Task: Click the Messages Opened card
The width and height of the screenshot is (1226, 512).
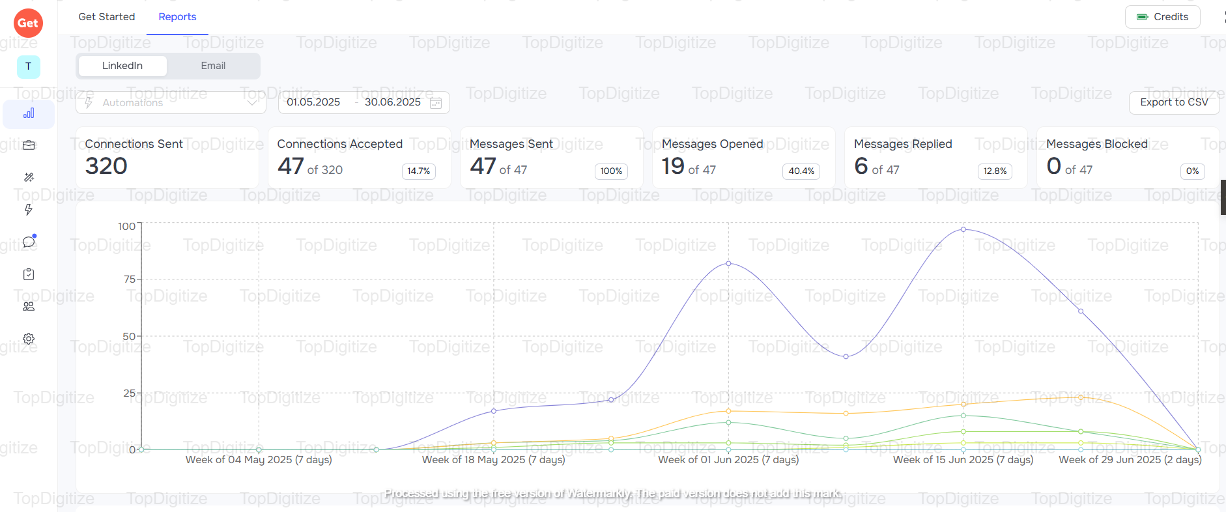Action: pyautogui.click(x=744, y=158)
